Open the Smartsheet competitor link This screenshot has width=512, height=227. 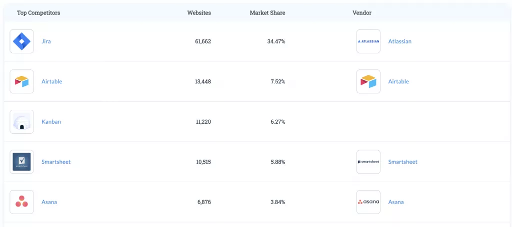(56, 162)
